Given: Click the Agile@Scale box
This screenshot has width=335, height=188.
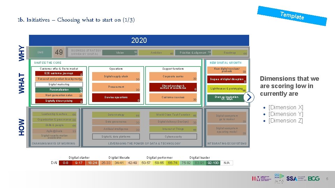Looking at the screenshot, I should point(54,131).
